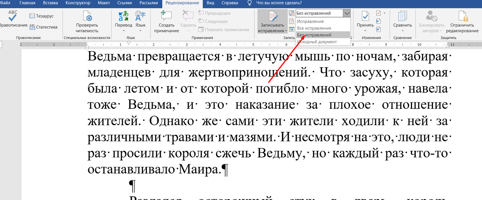Click Создать примечание new comment
The height and width of the screenshot is (200, 482).
[x=166, y=22]
